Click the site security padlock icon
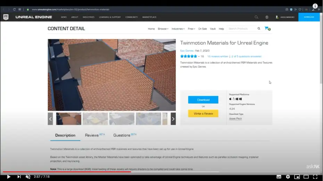 point(28,9)
